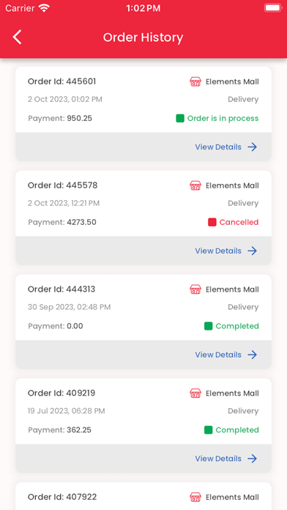Click the Wi-Fi icon in status bar
Viewport: 287px width, 510px height.
tap(44, 8)
